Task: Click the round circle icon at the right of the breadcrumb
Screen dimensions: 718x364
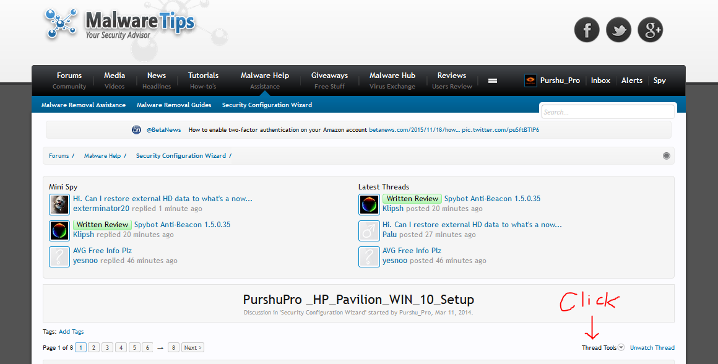Action: coord(666,155)
